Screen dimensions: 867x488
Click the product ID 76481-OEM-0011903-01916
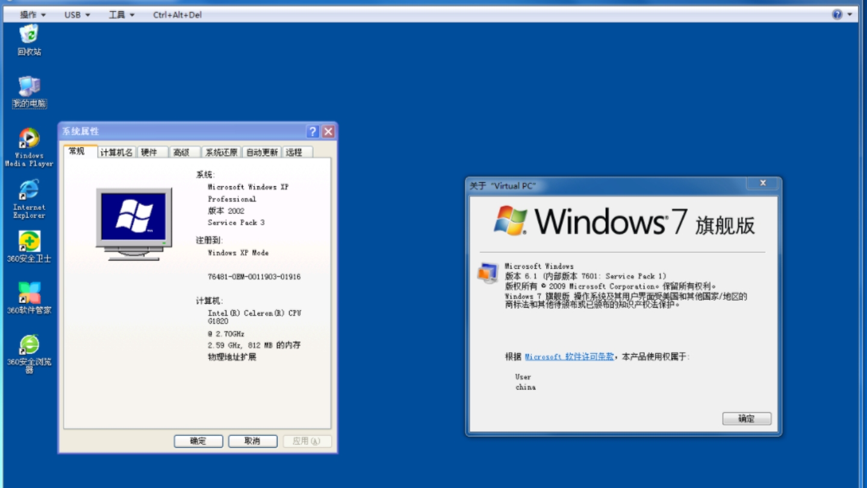pos(254,277)
